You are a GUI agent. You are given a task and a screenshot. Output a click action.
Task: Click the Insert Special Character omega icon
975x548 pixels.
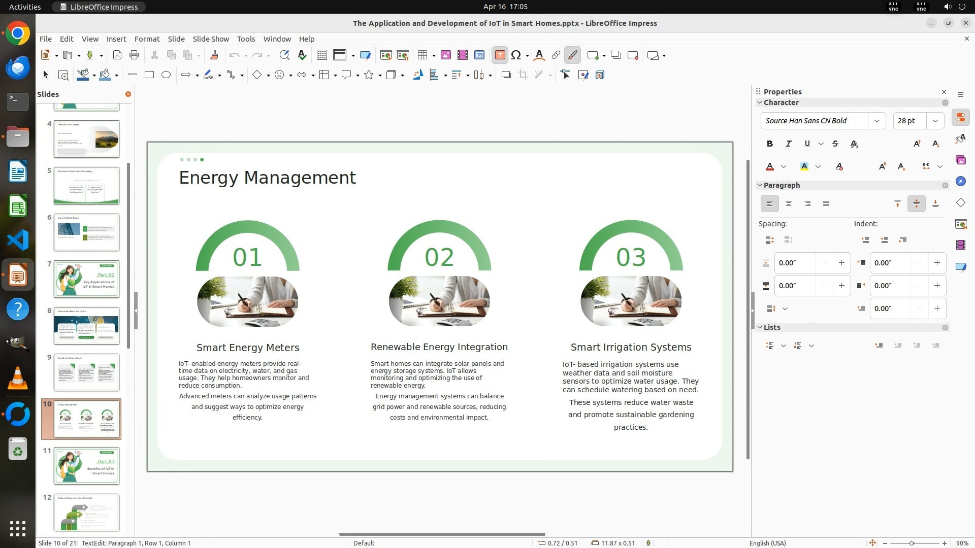pyautogui.click(x=516, y=55)
